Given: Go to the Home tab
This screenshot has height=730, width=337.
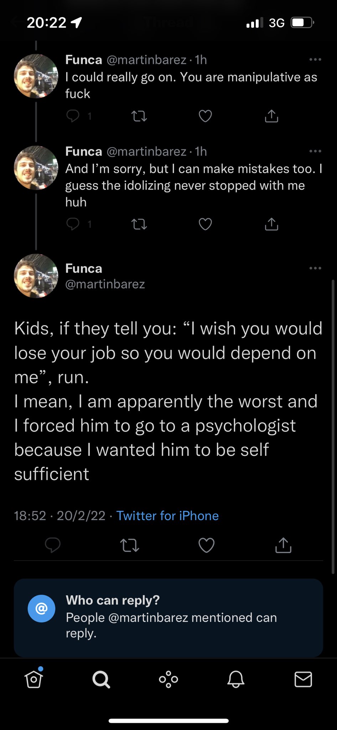Looking at the screenshot, I should click(34, 679).
